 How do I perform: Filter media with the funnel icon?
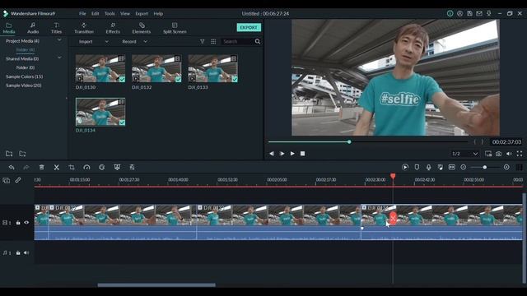[x=202, y=41]
